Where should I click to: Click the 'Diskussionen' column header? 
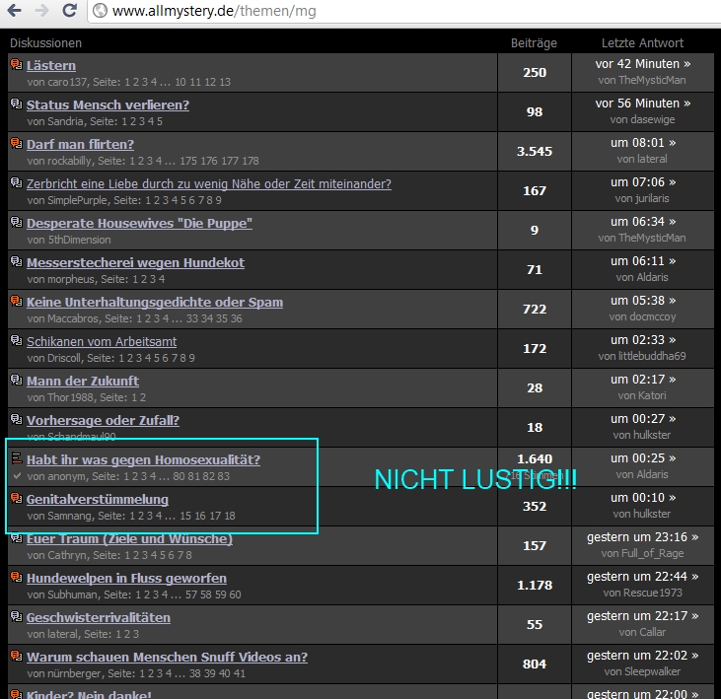(46, 43)
